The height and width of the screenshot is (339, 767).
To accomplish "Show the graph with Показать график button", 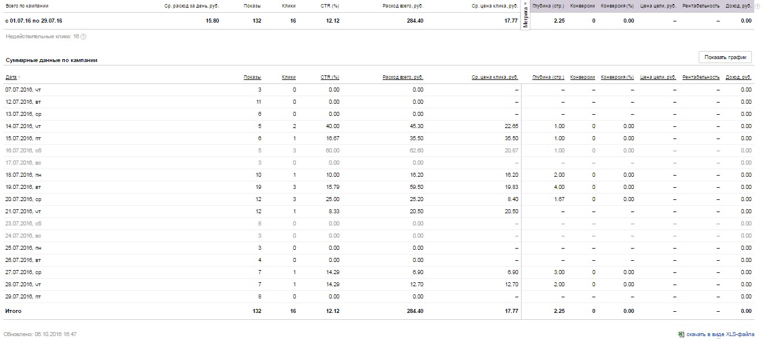I will pyautogui.click(x=725, y=57).
